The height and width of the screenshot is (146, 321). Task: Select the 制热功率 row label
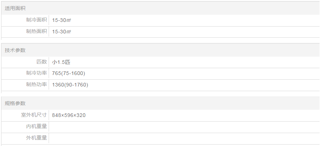point(36,85)
